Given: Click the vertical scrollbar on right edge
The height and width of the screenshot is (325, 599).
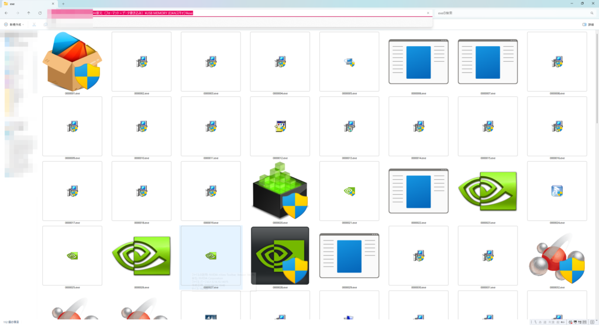Looking at the screenshot, I should (x=597, y=77).
